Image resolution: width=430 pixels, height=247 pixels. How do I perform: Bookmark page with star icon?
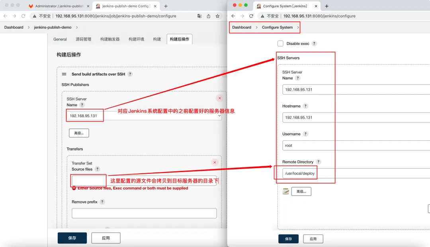pyautogui.click(x=217, y=16)
